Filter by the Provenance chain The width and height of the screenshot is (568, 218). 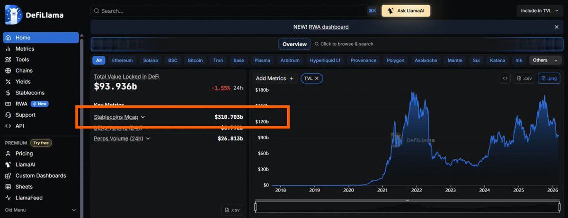[x=364, y=61]
